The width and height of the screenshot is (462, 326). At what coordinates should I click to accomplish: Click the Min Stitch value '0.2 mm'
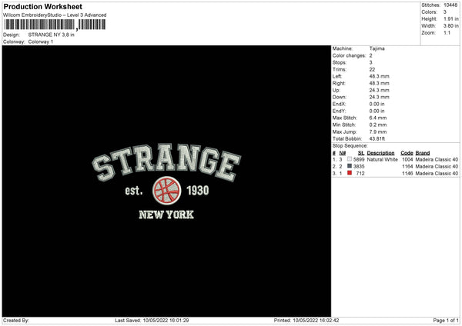tap(378, 125)
